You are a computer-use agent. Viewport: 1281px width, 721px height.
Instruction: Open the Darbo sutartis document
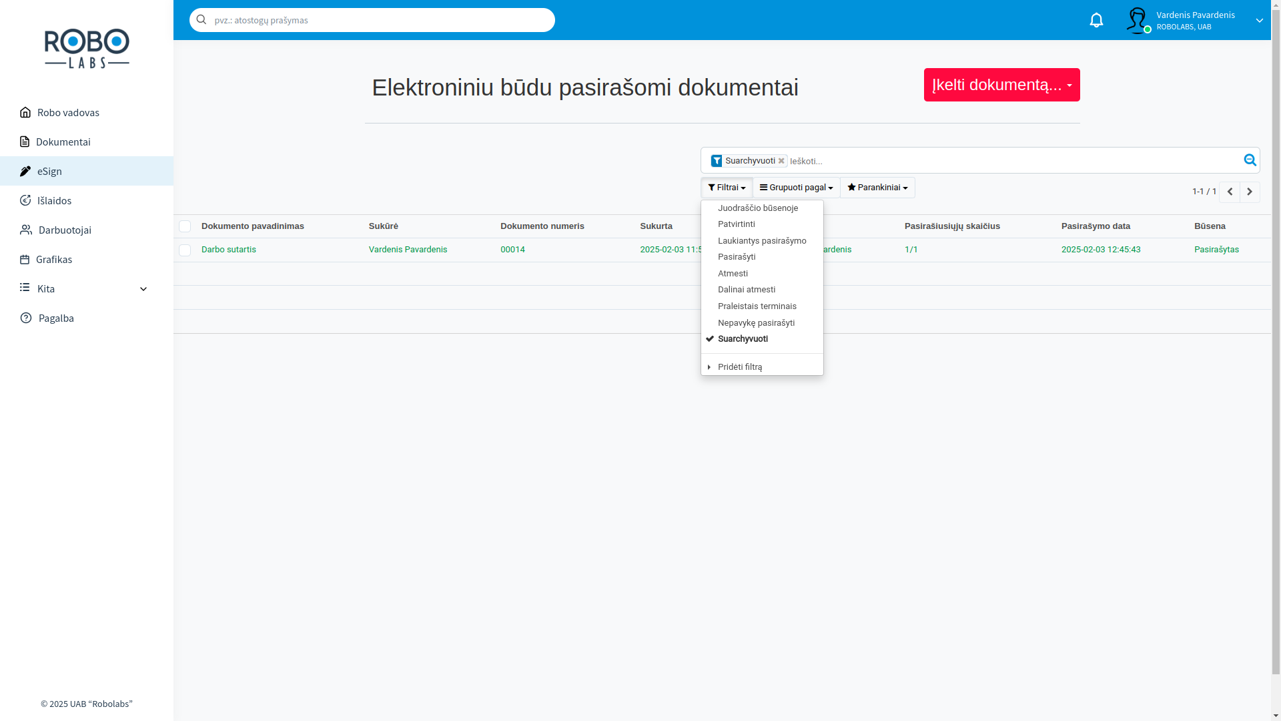tap(229, 250)
